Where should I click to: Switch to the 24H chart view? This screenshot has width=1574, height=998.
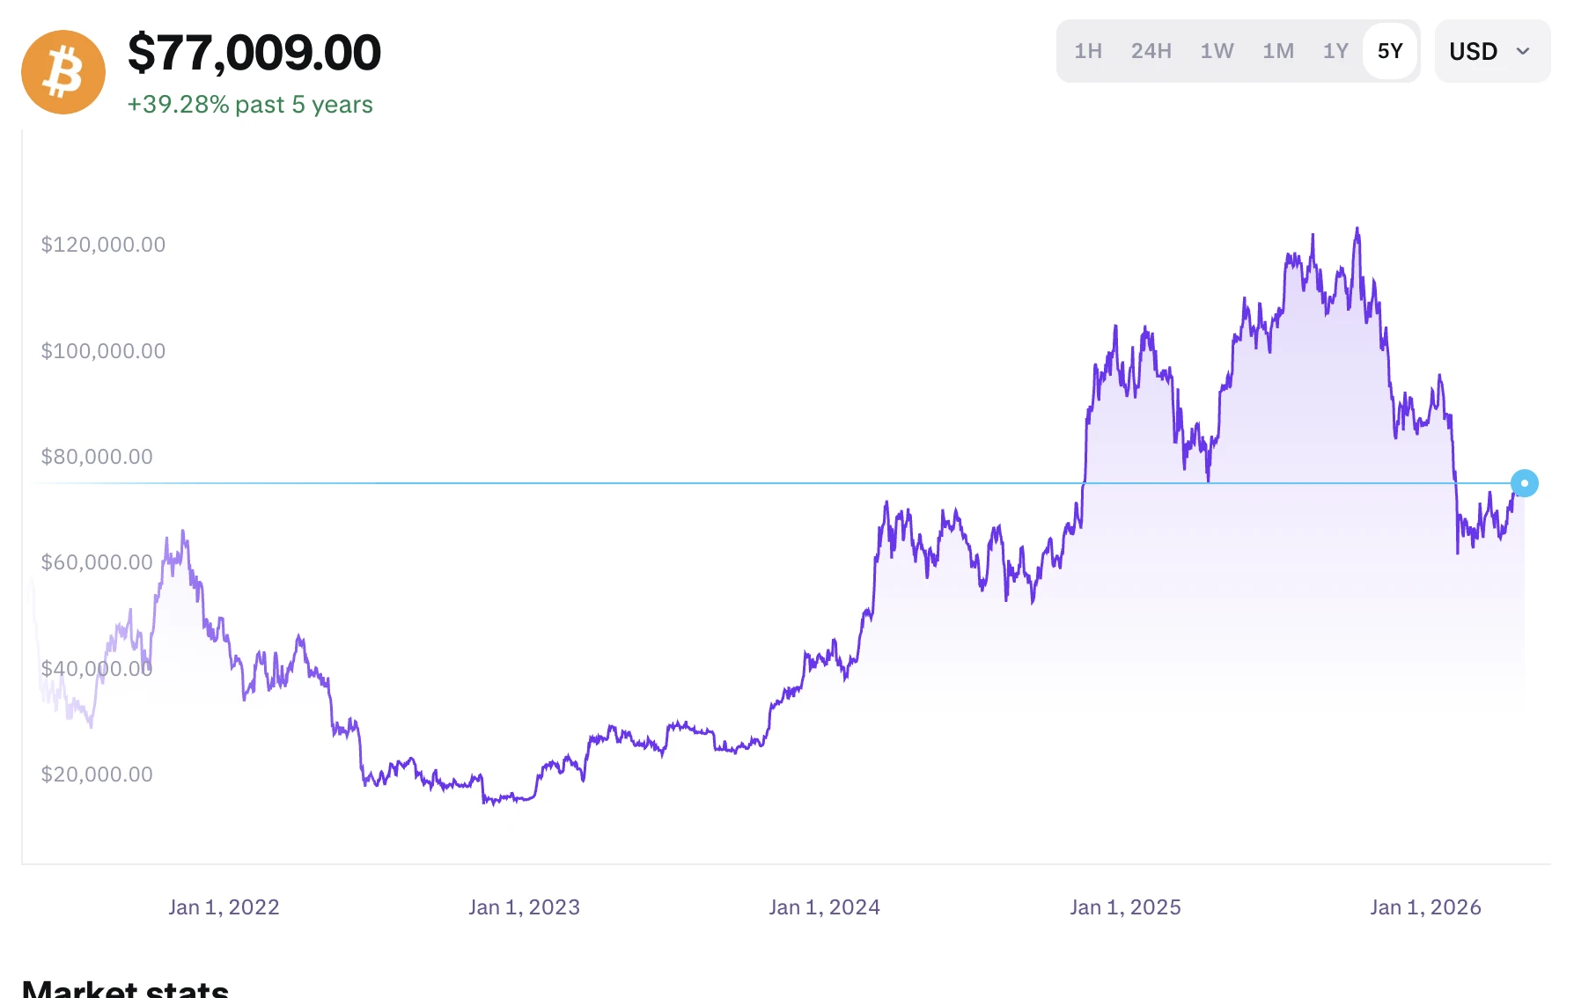(1151, 51)
